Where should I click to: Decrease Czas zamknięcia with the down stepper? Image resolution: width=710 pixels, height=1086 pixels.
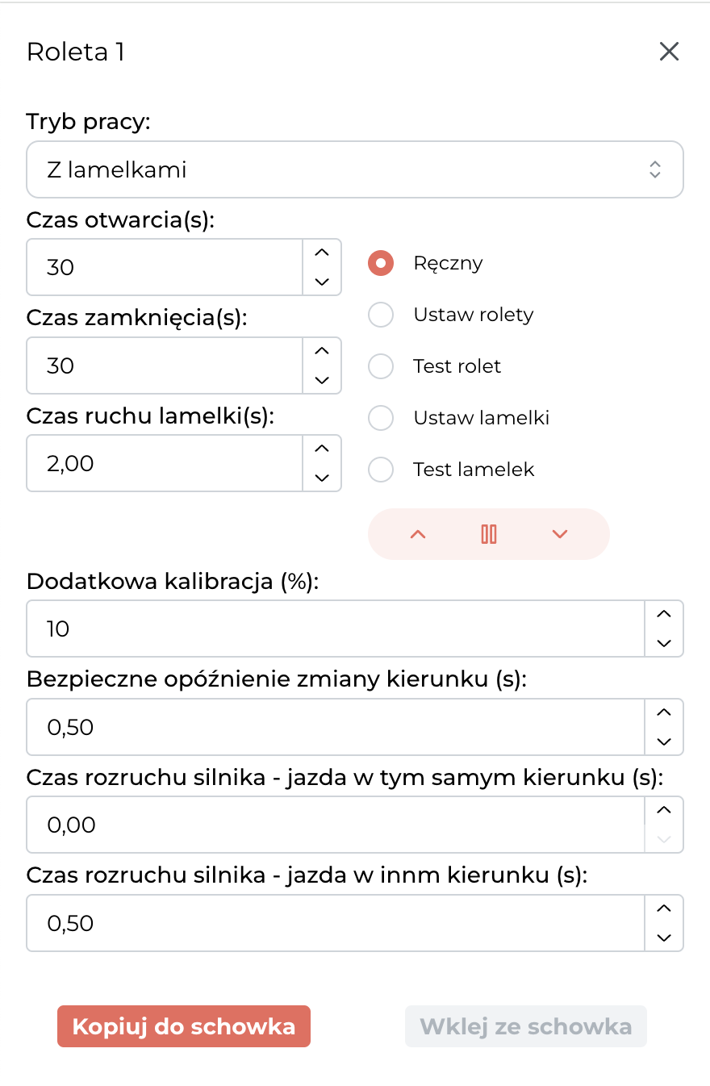coord(322,380)
